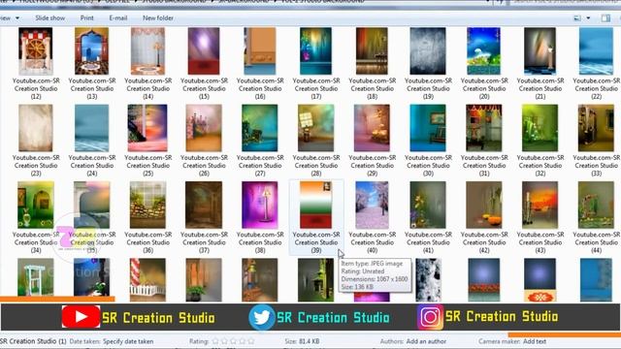Select thumbnail of file (36)

click(147, 205)
